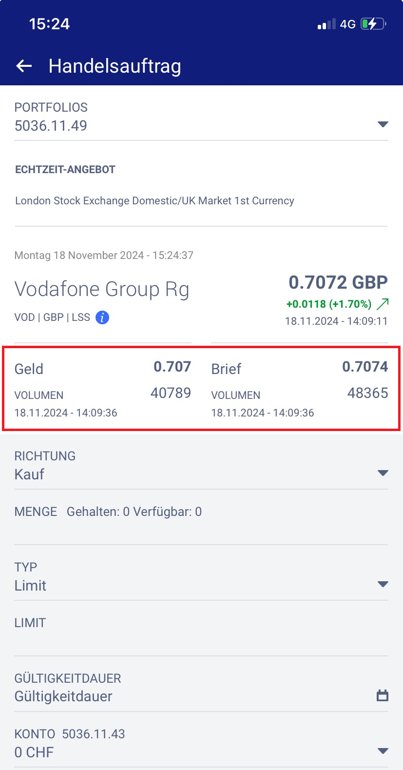The width and height of the screenshot is (403, 770).
Task: Tap the 4G signal indicator
Action: (347, 24)
